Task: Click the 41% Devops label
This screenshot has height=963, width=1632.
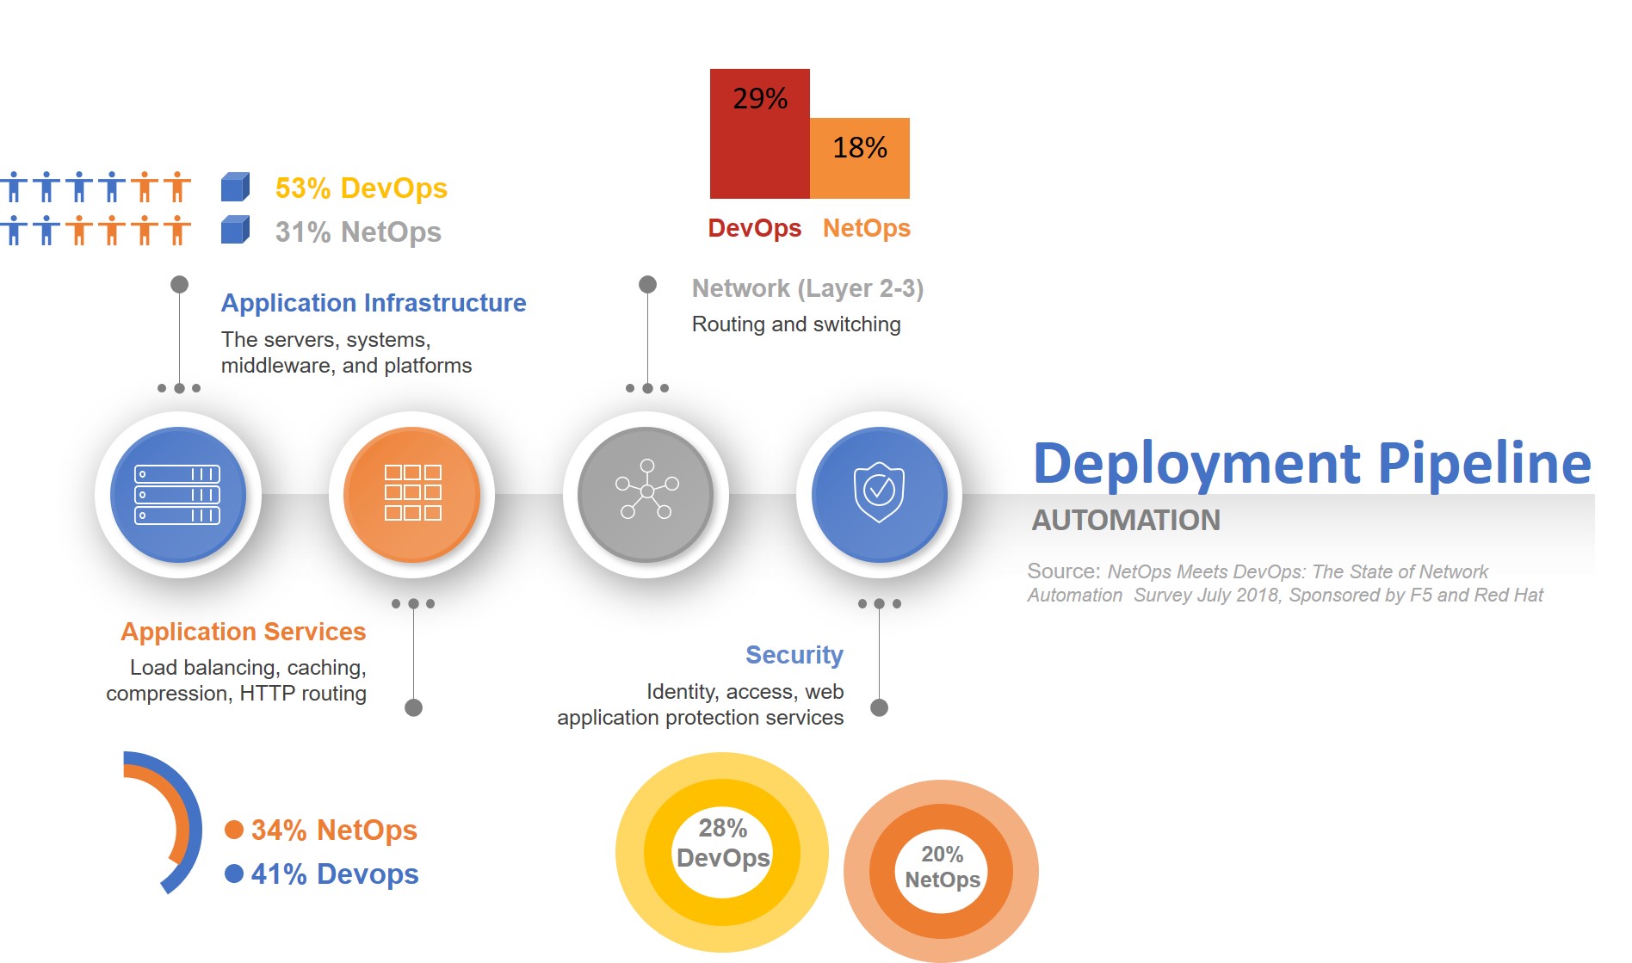Action: coord(335,873)
